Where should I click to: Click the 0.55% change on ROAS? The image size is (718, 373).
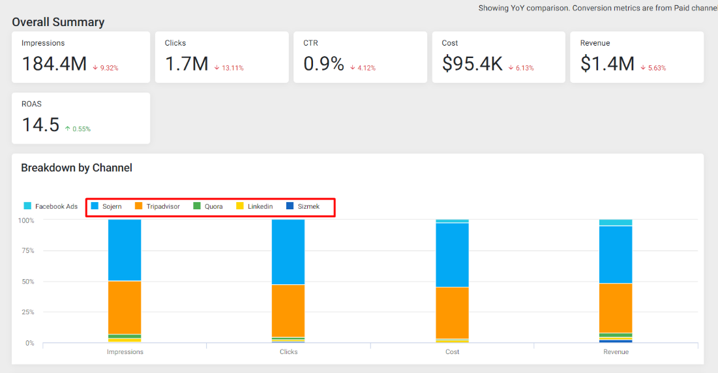pos(82,129)
